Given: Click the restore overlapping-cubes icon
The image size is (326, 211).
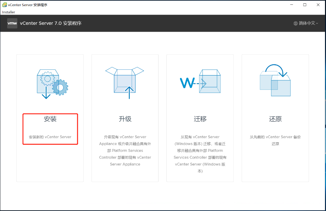Looking at the screenshot, I should click(x=275, y=80).
